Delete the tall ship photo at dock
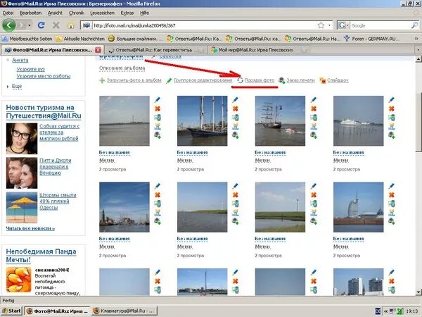 235,108
